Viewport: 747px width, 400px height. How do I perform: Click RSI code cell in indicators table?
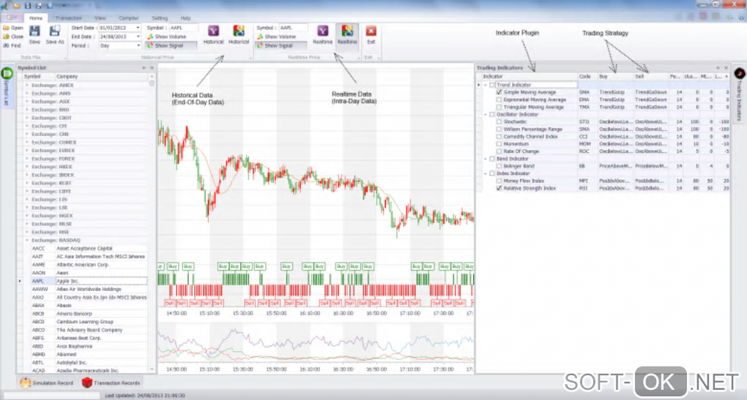pos(587,189)
